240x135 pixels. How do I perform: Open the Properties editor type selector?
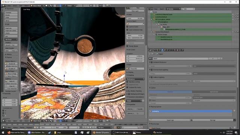(x=151, y=50)
